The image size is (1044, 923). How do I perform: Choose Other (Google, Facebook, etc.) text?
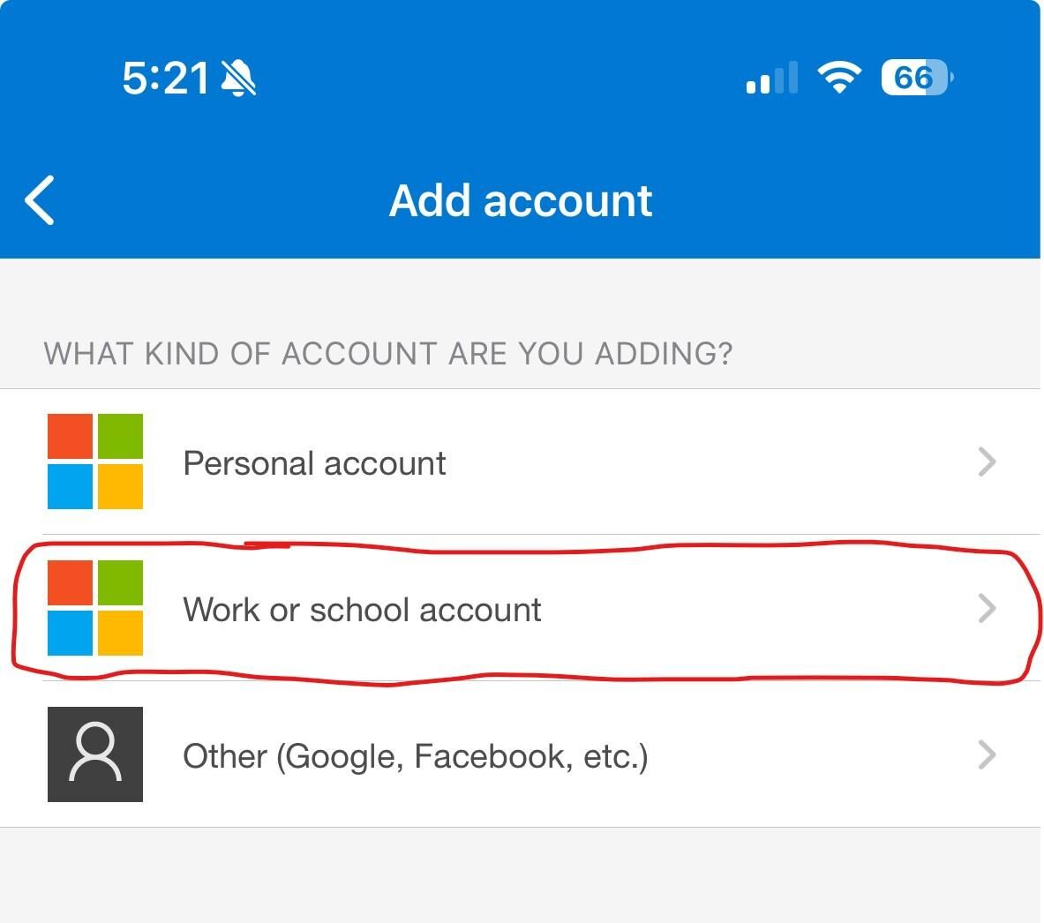pos(415,756)
